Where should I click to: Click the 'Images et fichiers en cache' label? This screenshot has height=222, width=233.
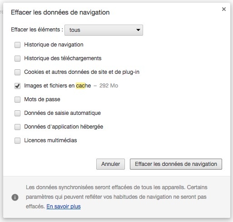[58, 86]
